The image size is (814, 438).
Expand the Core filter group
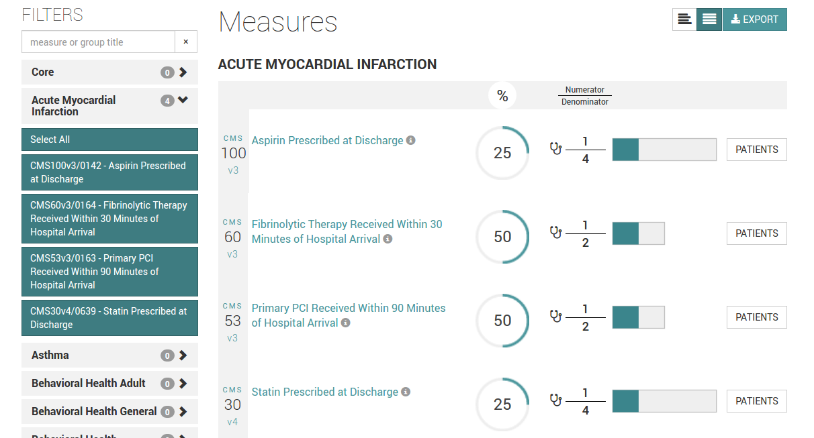click(109, 72)
